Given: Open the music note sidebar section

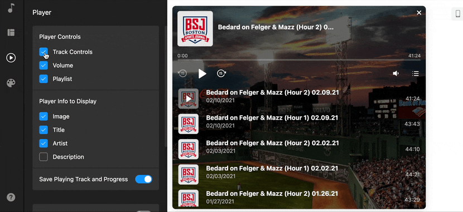Looking at the screenshot, I should pyautogui.click(x=11, y=8).
